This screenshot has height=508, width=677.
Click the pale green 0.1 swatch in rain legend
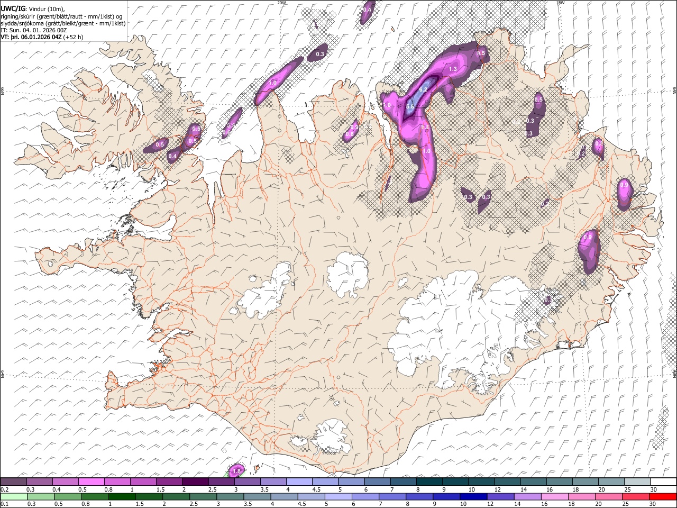pyautogui.click(x=13, y=496)
